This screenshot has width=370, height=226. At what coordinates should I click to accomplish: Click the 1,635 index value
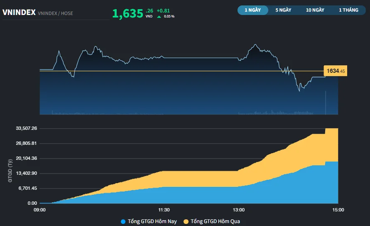pyautogui.click(x=127, y=13)
